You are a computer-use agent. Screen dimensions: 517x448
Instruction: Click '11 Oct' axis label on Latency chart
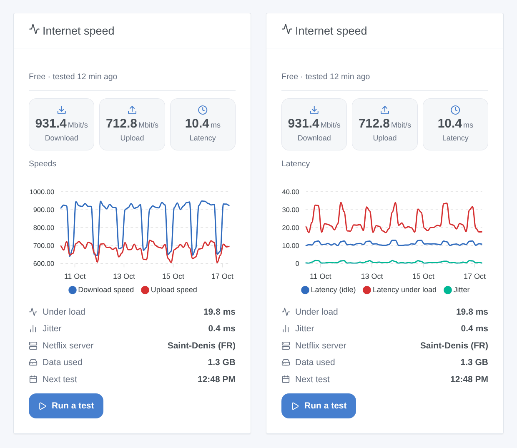(320, 276)
